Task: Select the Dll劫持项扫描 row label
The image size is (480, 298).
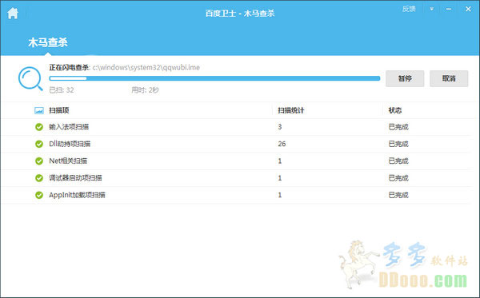Action: pyautogui.click(x=70, y=144)
